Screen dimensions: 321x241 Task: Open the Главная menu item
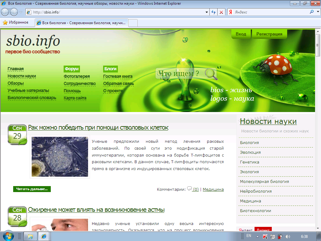point(16,69)
